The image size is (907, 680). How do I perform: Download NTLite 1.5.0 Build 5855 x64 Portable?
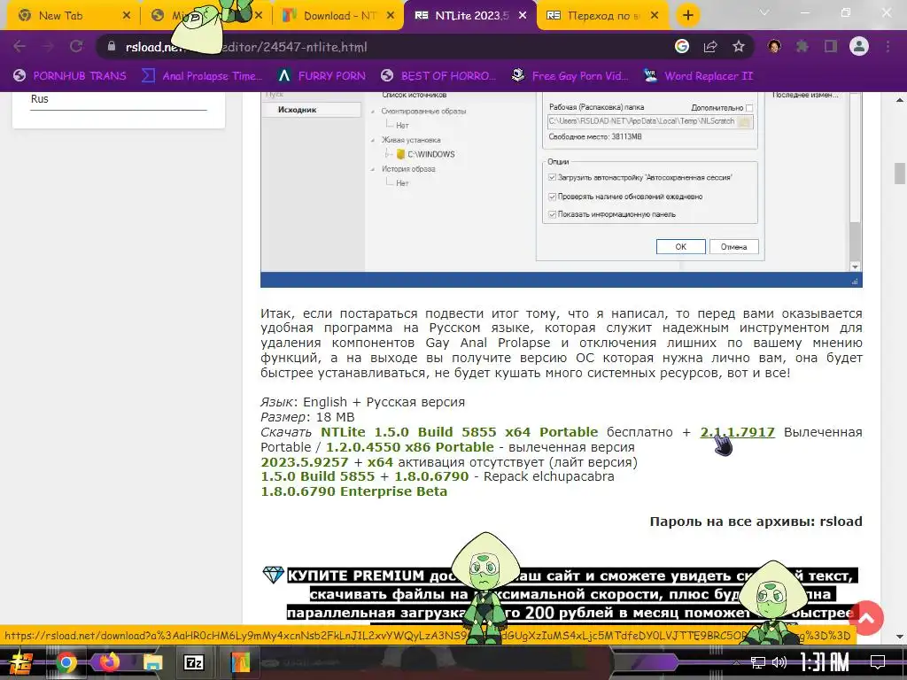tap(460, 432)
